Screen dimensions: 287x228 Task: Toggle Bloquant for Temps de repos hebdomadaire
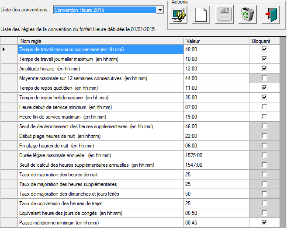(x=264, y=98)
